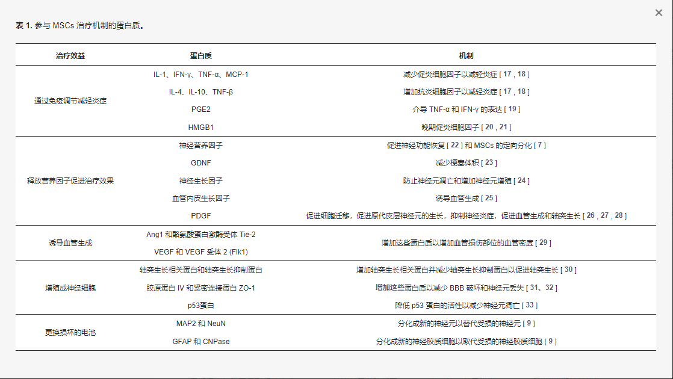The width and height of the screenshot is (673, 379).
Task: Open reference 24 about neuron apoptosis prevention
Action: (522, 180)
